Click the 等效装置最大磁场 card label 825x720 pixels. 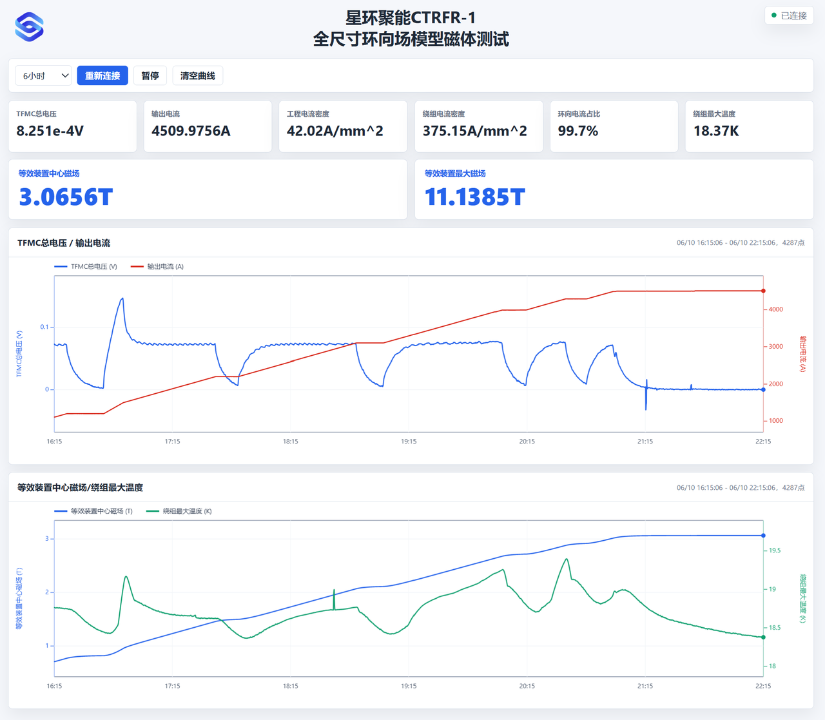[x=455, y=173]
